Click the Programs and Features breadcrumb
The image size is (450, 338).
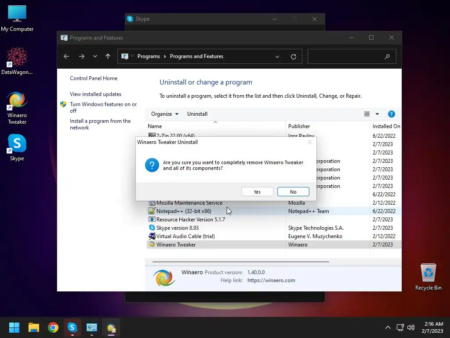tap(196, 56)
